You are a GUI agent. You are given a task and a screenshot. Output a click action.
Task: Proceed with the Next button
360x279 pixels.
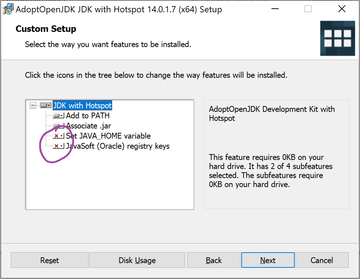268,260
